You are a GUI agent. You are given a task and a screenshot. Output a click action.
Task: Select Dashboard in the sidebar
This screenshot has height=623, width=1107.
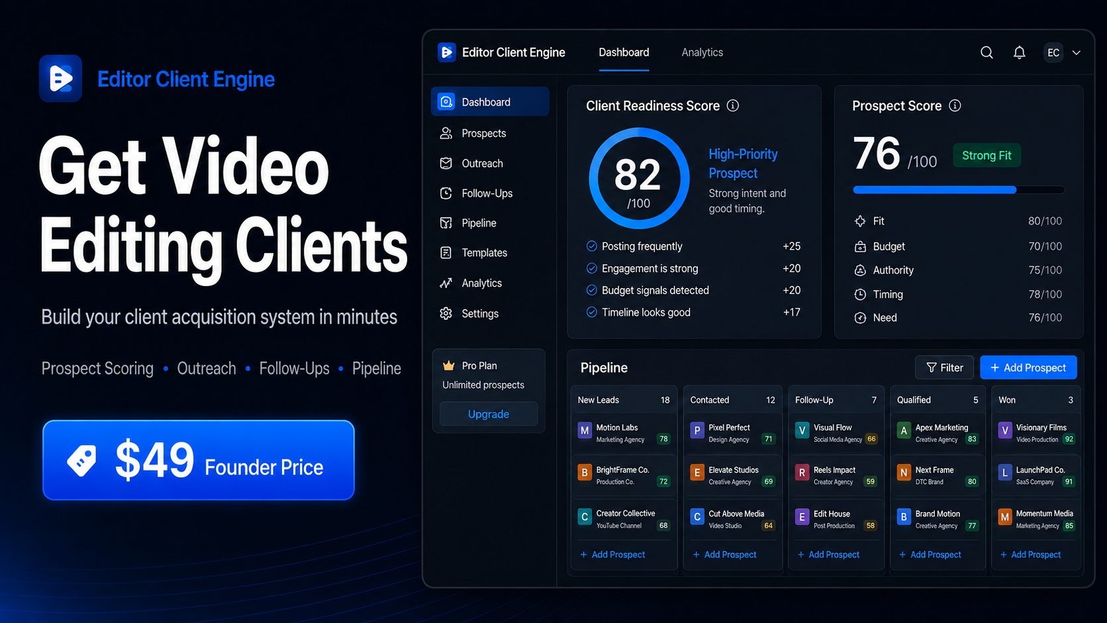click(490, 102)
